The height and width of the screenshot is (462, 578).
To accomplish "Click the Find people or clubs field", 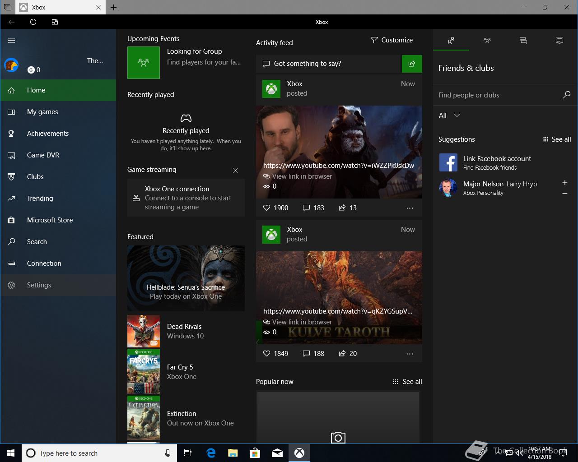I will coord(498,95).
